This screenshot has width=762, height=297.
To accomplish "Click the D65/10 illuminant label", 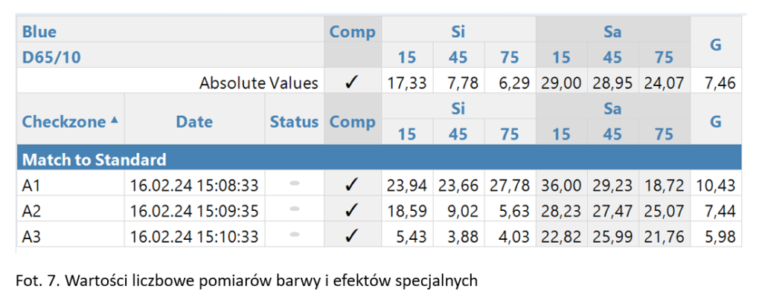I will 50,56.
